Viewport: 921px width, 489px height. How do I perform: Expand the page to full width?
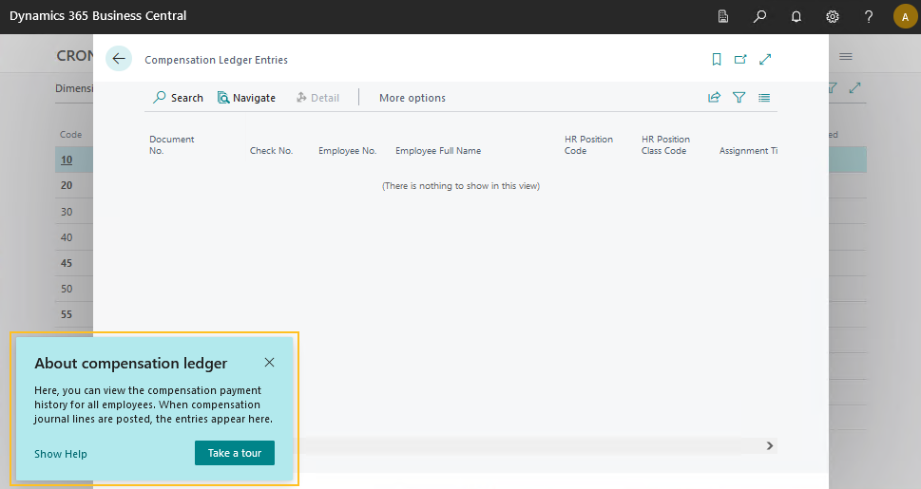tap(765, 60)
